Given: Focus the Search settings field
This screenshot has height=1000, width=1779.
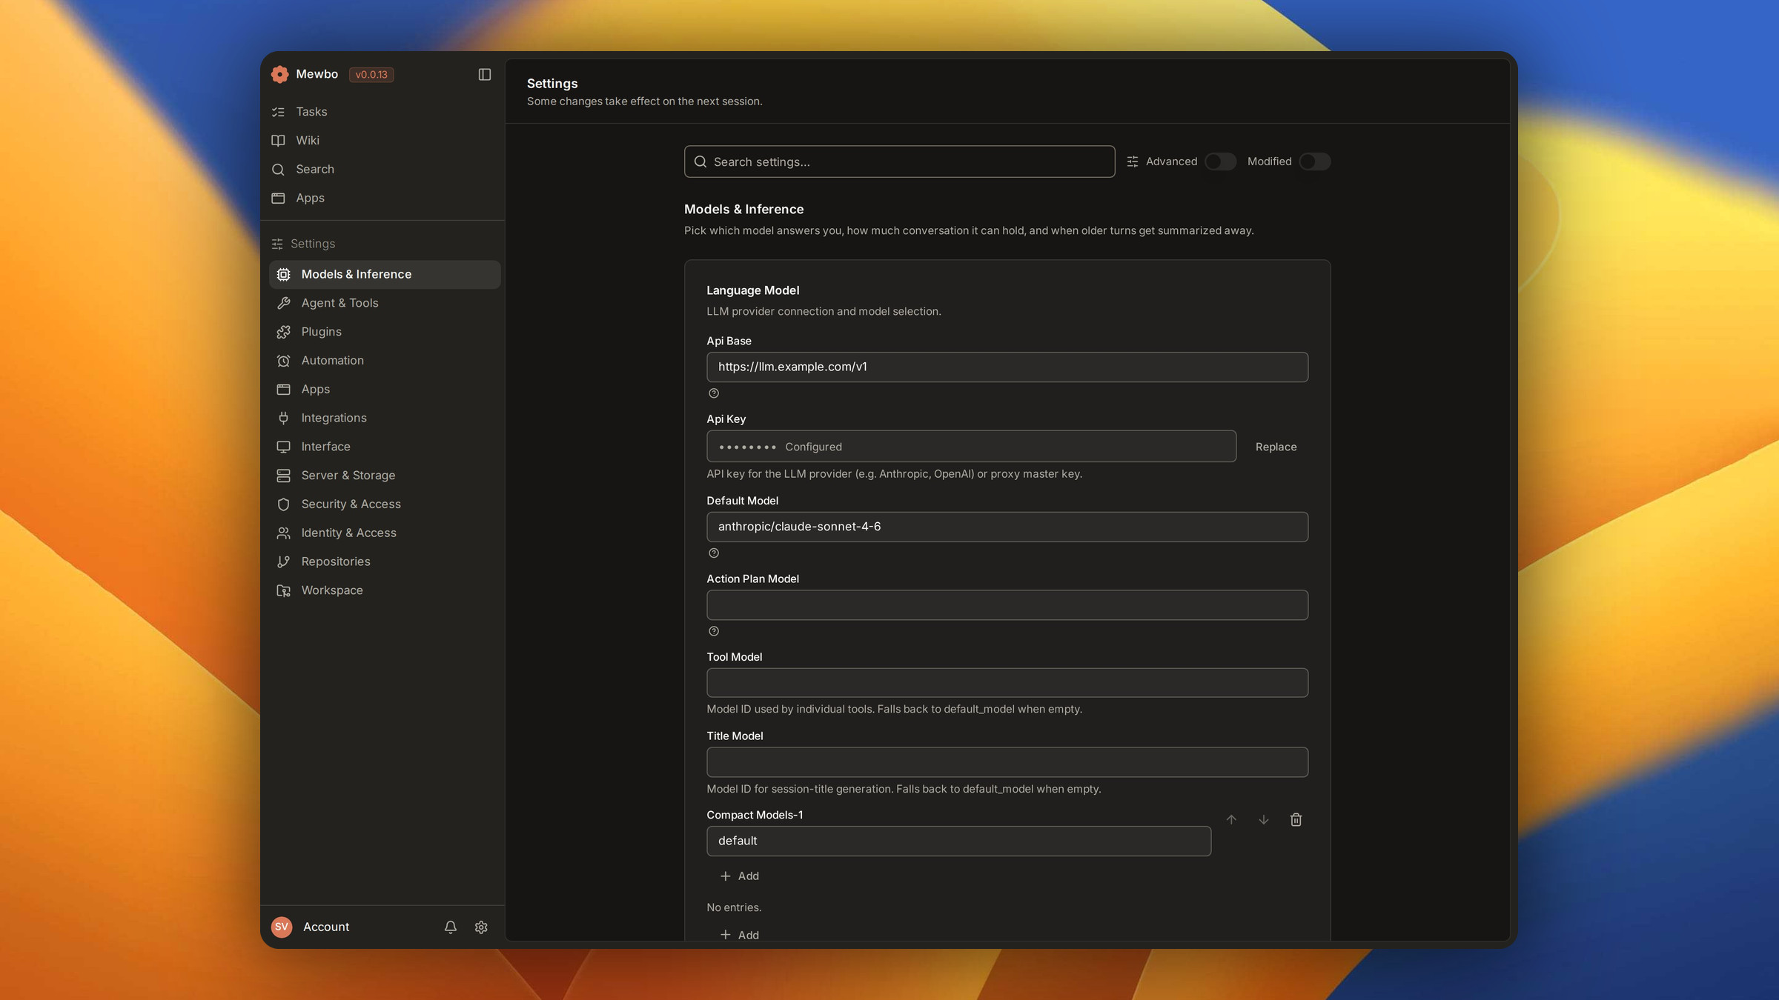Looking at the screenshot, I should coord(899,161).
